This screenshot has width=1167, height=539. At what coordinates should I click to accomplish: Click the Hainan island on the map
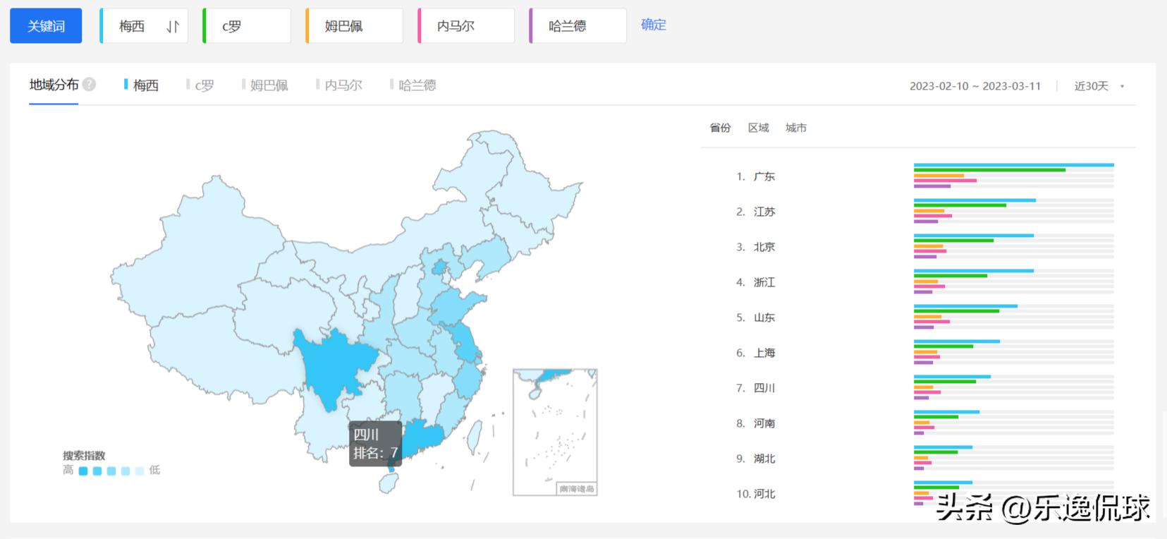point(388,483)
